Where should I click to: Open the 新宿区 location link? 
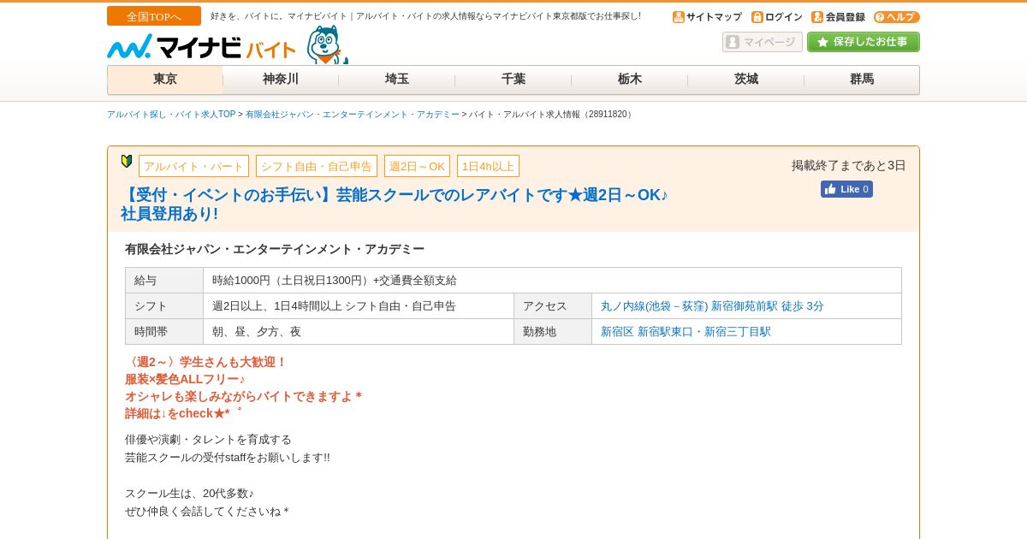coord(617,332)
